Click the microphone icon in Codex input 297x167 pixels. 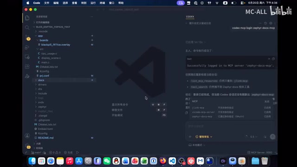265,137
